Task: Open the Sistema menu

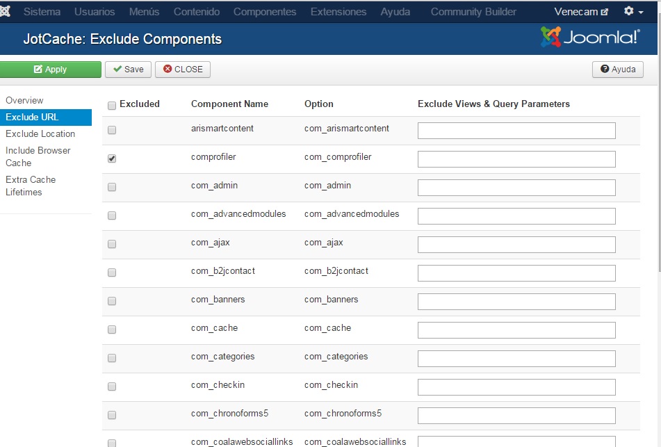Action: coord(42,12)
